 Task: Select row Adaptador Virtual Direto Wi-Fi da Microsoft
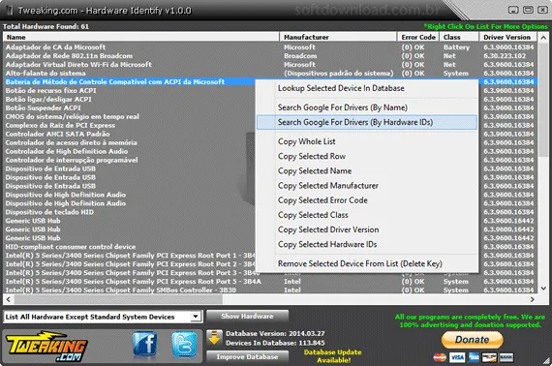(270, 65)
